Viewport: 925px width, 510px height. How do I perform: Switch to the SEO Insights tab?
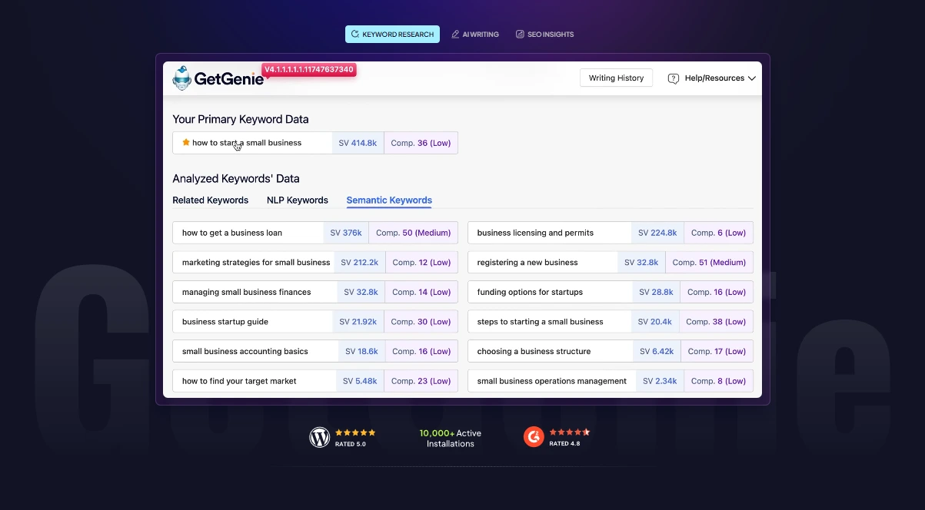pos(544,34)
